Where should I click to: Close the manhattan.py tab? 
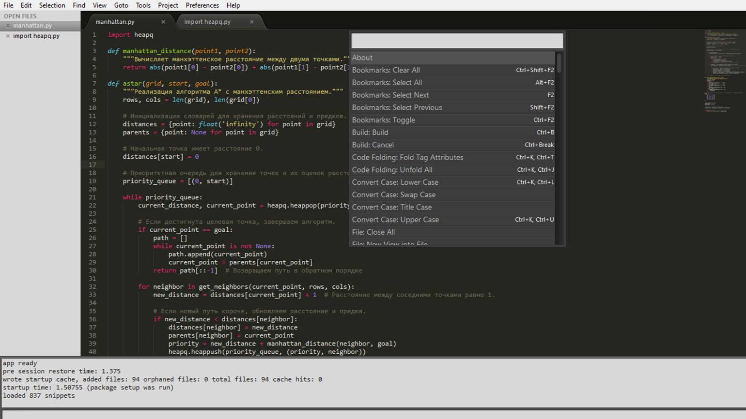pyautogui.click(x=163, y=22)
